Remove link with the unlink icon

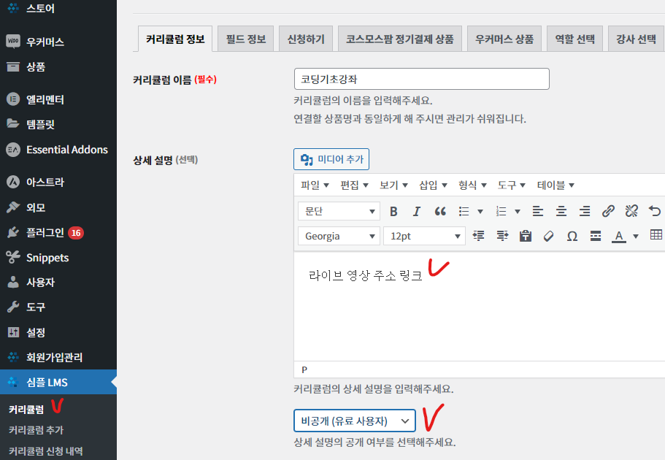coord(631,211)
